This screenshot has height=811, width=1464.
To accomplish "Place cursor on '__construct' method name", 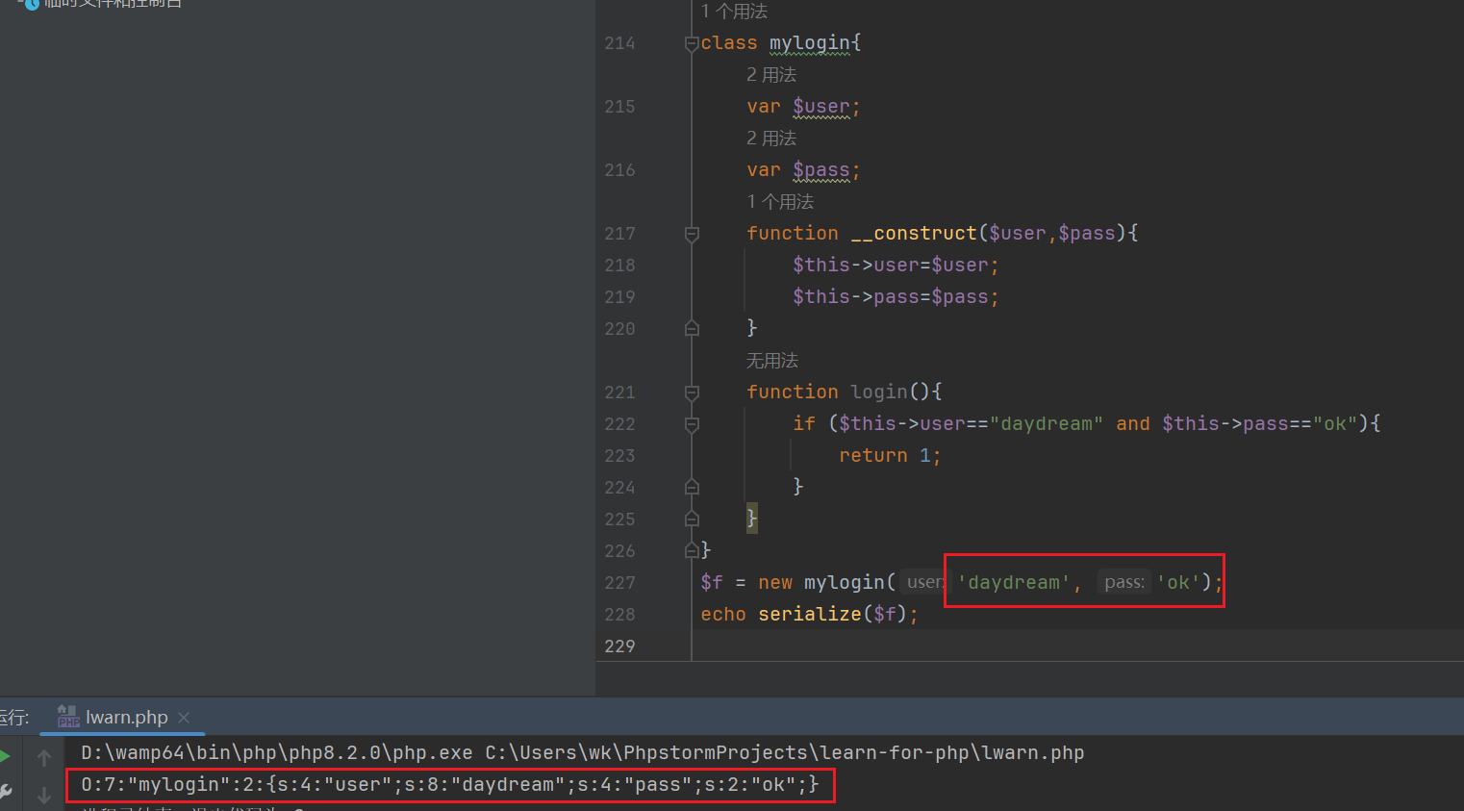I will [x=914, y=234].
